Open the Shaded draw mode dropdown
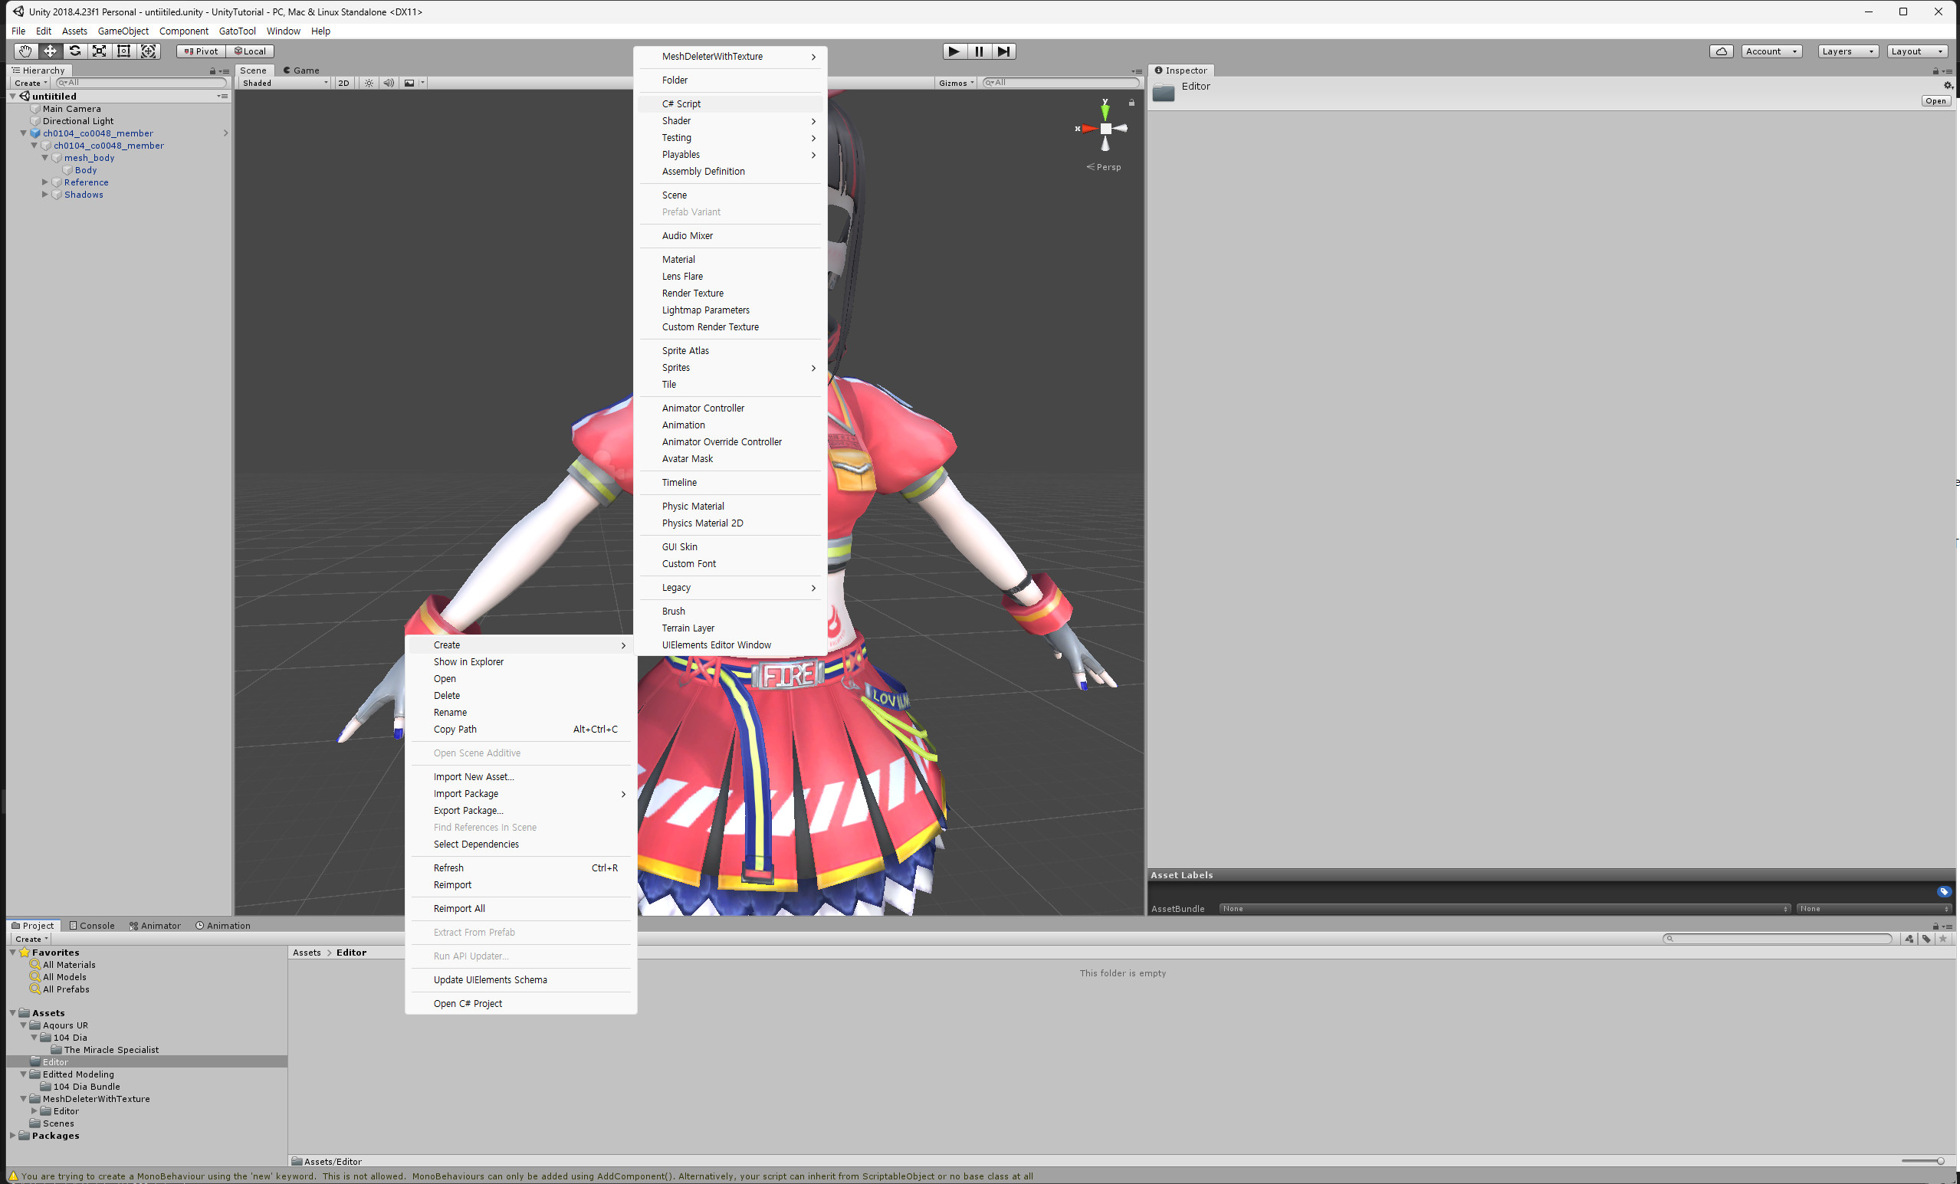This screenshot has width=1960, height=1184. (282, 82)
